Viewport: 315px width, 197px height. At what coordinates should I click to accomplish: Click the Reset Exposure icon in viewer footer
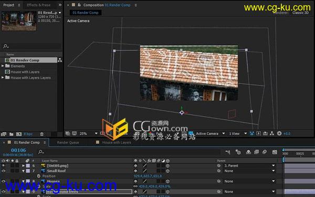[x=279, y=133]
